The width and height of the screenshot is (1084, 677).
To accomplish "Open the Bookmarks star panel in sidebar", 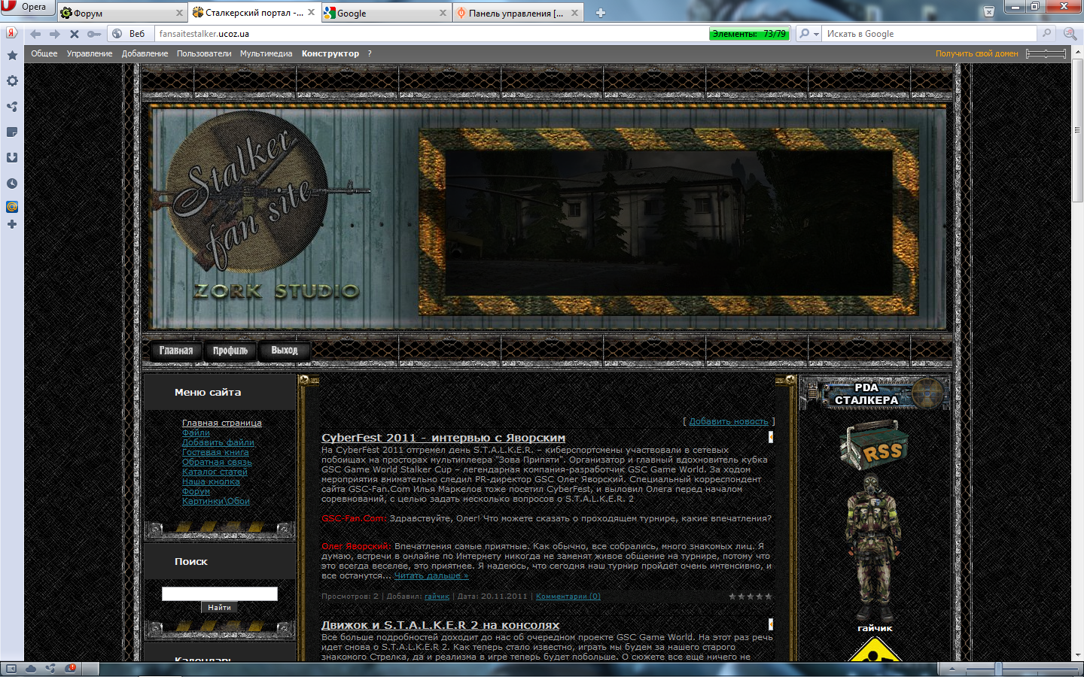I will coord(12,55).
